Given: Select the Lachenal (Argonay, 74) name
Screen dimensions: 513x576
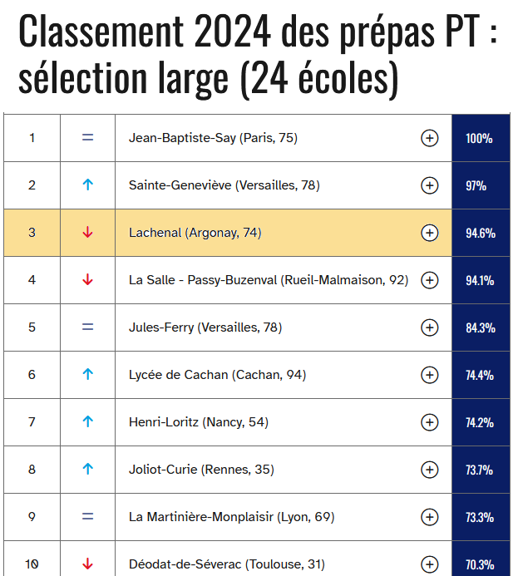Looking at the screenshot, I should 195,233.
